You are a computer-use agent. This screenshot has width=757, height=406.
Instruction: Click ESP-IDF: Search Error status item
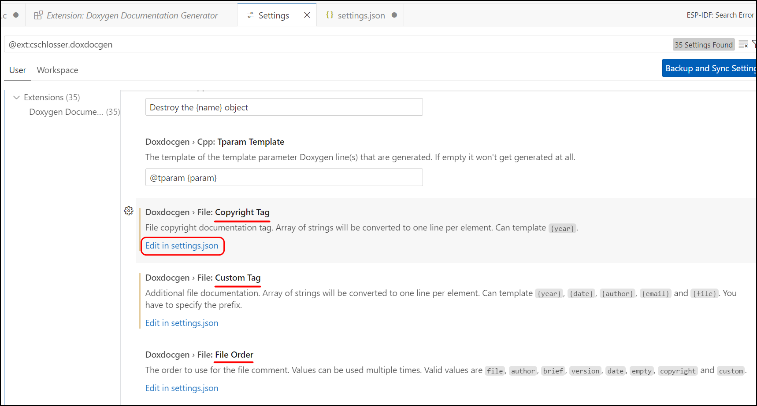tap(720, 15)
